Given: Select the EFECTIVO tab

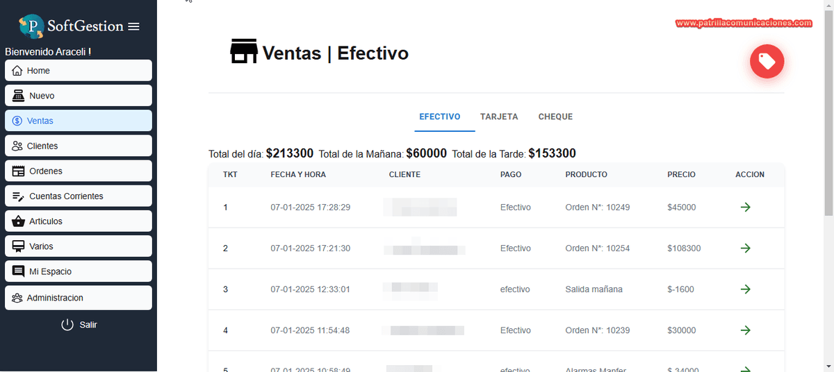Looking at the screenshot, I should [x=440, y=117].
